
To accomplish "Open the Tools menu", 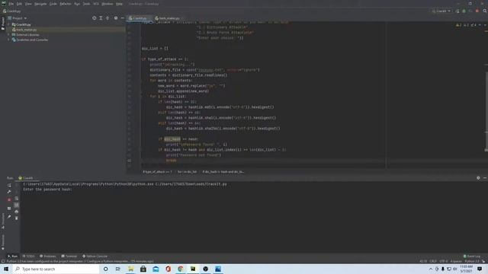I will (86, 4).
